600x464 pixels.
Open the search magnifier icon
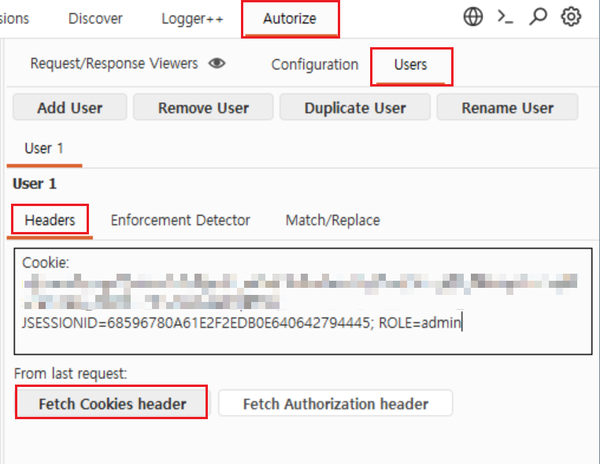click(x=538, y=17)
